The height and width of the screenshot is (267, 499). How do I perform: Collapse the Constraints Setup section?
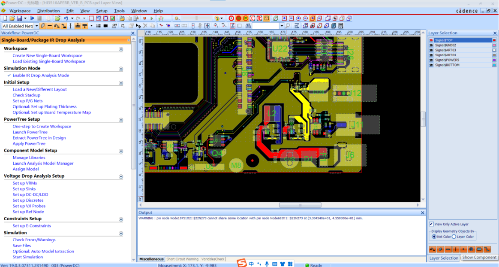121,219
